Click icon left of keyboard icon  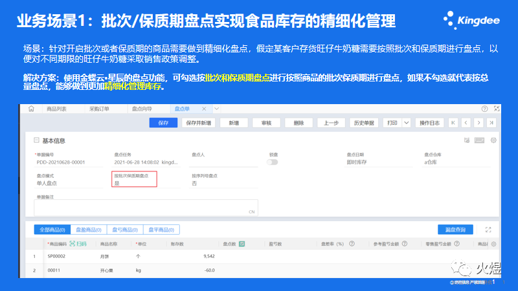[x=467, y=140]
